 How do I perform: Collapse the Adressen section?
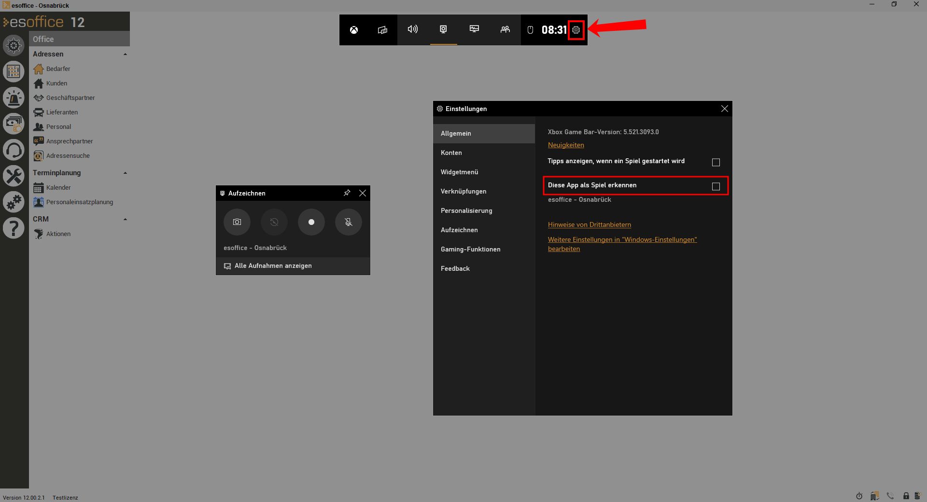click(125, 54)
